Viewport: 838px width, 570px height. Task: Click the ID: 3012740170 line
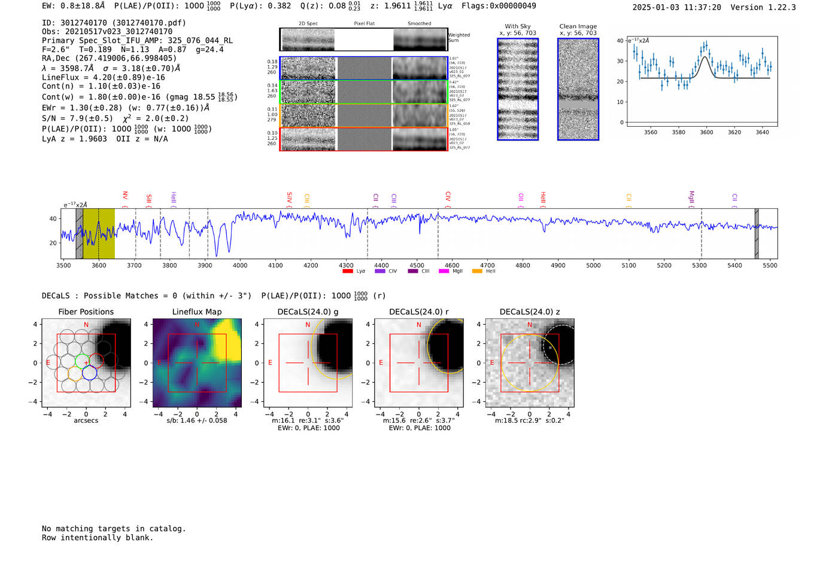coord(114,23)
